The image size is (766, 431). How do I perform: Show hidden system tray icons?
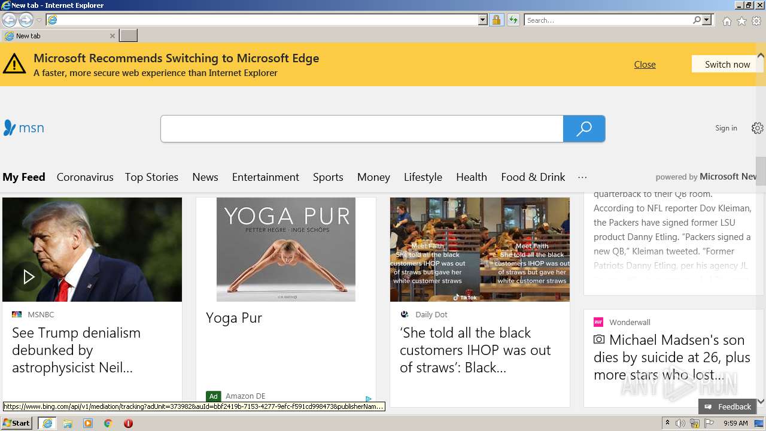667,423
